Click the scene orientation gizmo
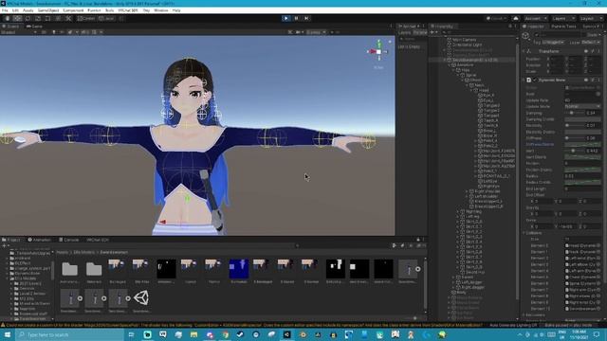This screenshot has height=341, width=607. [x=378, y=52]
